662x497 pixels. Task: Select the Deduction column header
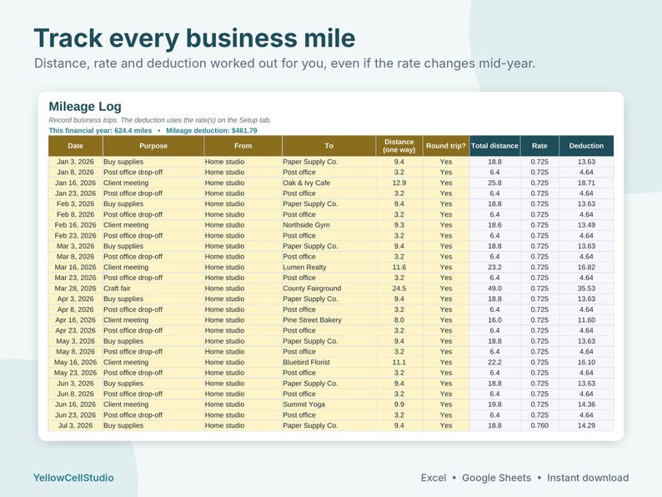[586, 146]
